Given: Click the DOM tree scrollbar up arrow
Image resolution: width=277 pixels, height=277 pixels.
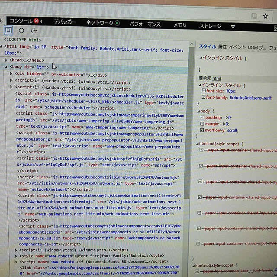Looking at the screenshot, I should 192,44.
